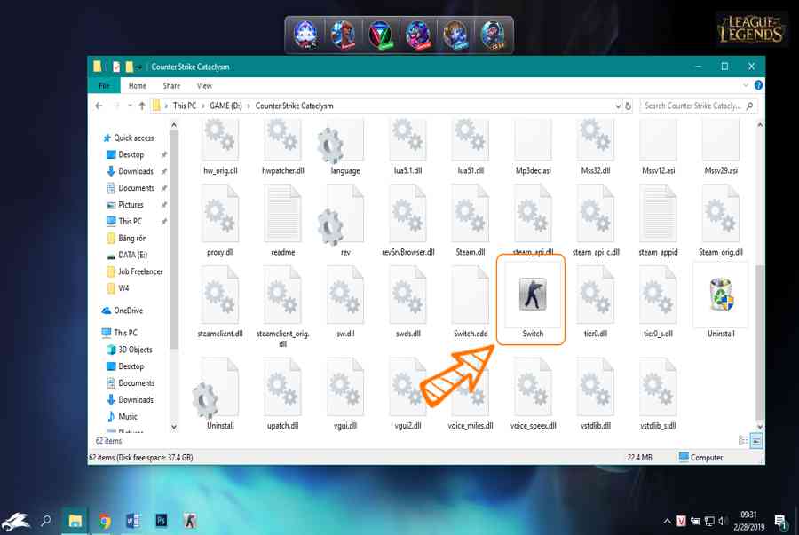This screenshot has height=535, width=799.
Task: Select the vstdlib_s.dll file
Action: (x=658, y=393)
